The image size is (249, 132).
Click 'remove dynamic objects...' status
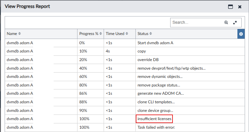coord(160,77)
